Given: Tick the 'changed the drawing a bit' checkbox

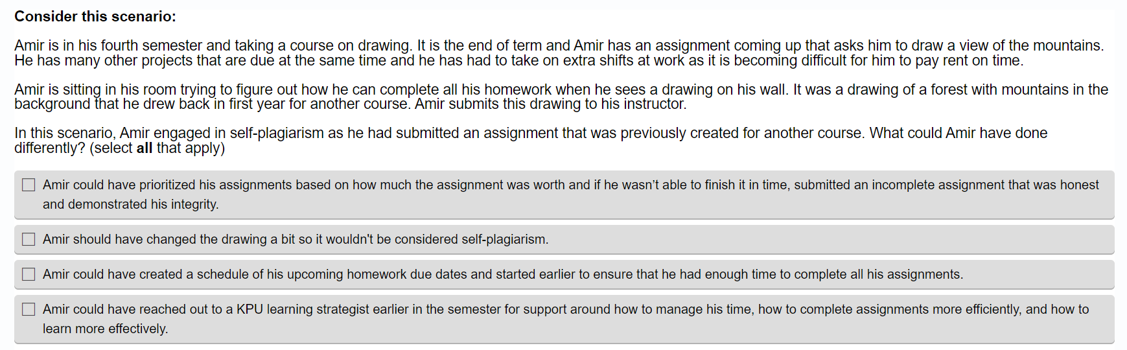Looking at the screenshot, I should point(29,239).
